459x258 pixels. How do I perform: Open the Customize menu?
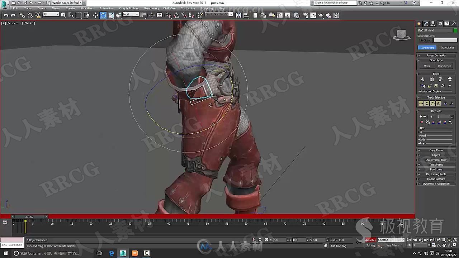click(x=188, y=8)
